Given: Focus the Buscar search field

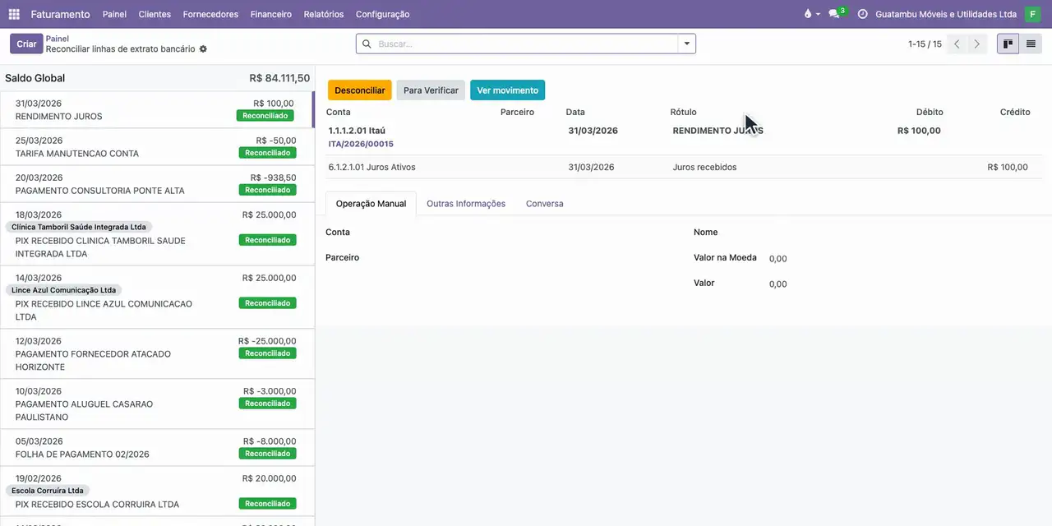Looking at the screenshot, I should click(x=526, y=44).
